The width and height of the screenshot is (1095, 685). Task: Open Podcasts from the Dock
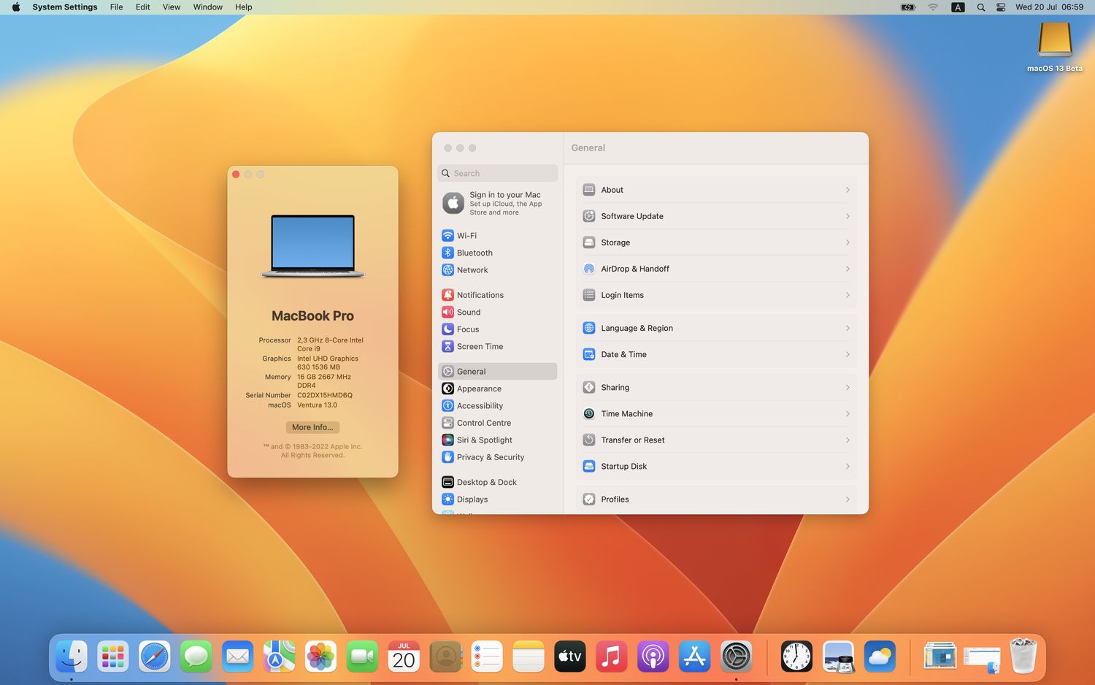point(653,657)
